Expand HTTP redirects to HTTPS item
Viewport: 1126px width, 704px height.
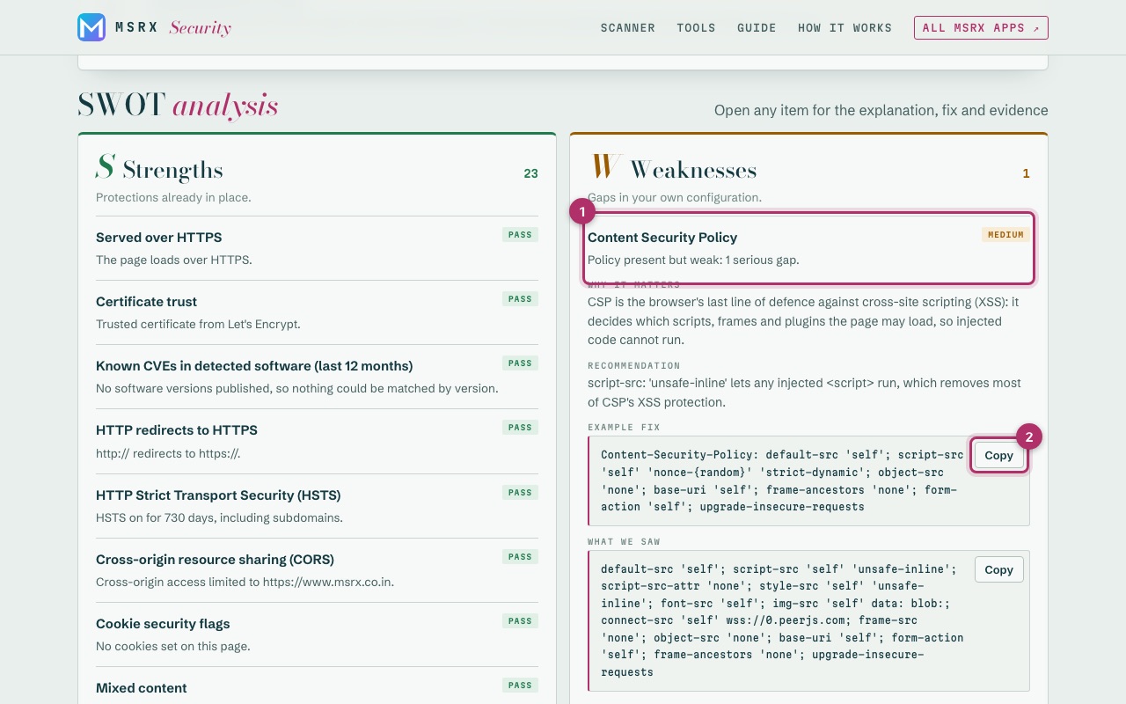coord(317,441)
